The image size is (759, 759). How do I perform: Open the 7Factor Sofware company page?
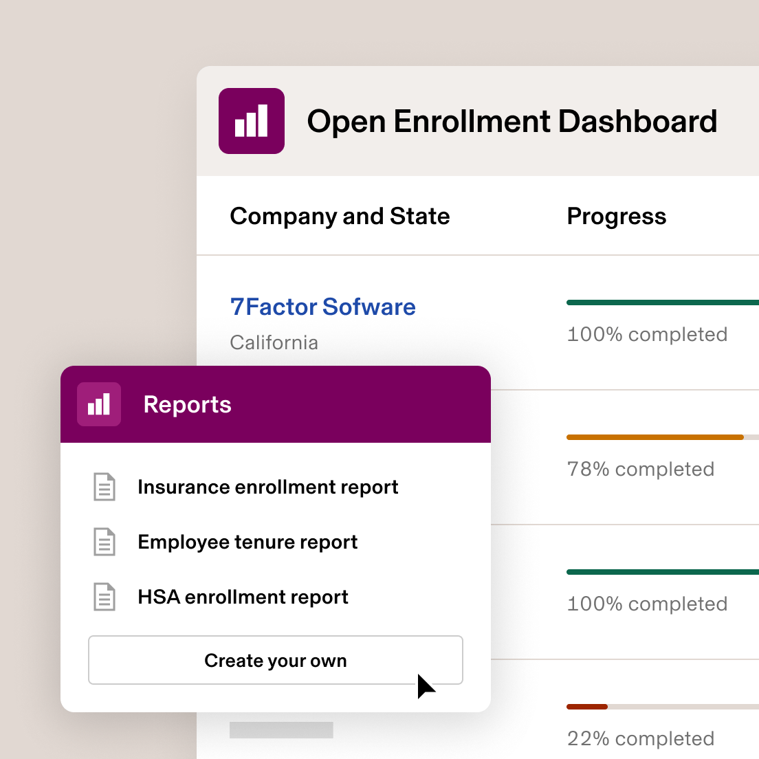tap(322, 307)
